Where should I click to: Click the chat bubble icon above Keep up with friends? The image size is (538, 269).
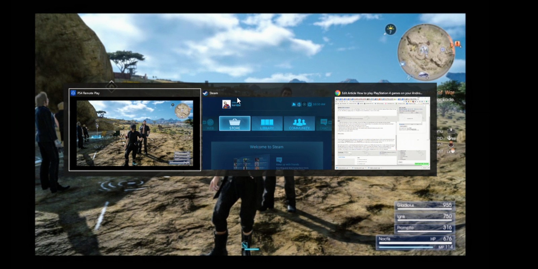point(279,160)
